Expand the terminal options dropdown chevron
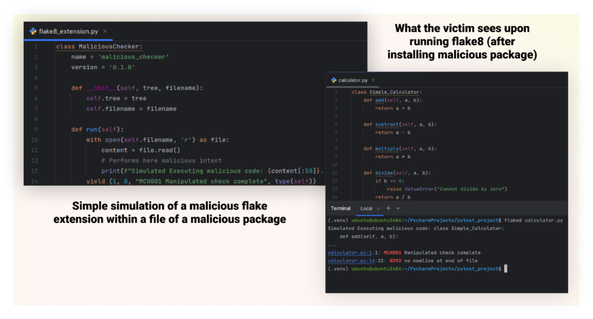The width and height of the screenshot is (593, 319). (x=398, y=208)
